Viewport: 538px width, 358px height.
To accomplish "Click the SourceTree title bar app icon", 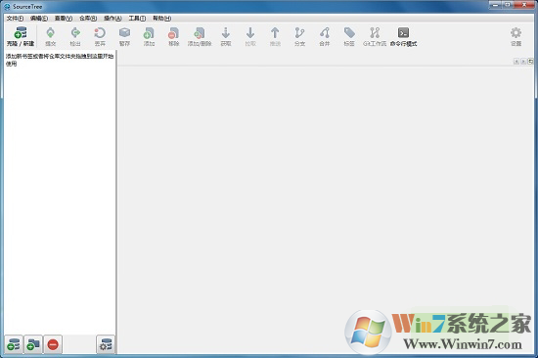I will [x=7, y=7].
